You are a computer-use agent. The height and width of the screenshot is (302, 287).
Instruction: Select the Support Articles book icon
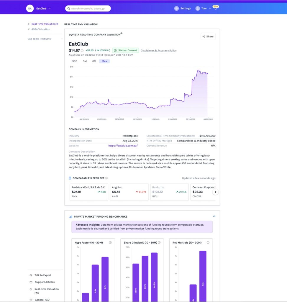click(x=30, y=282)
